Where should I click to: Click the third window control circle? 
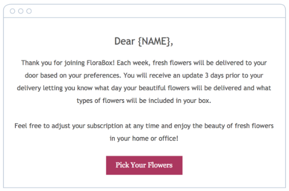pyautogui.click(x=29, y=11)
